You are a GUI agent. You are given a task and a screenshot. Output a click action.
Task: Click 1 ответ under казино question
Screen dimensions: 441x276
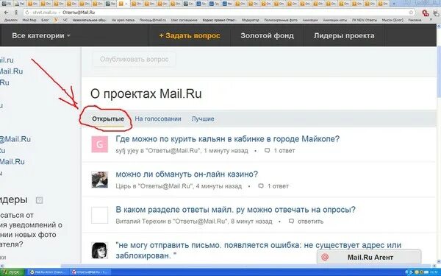coord(278,186)
